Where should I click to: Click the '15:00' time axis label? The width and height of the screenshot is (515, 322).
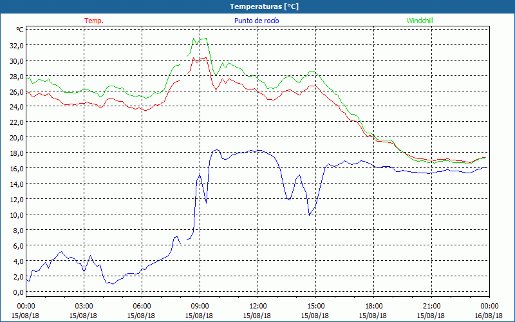(x=315, y=307)
